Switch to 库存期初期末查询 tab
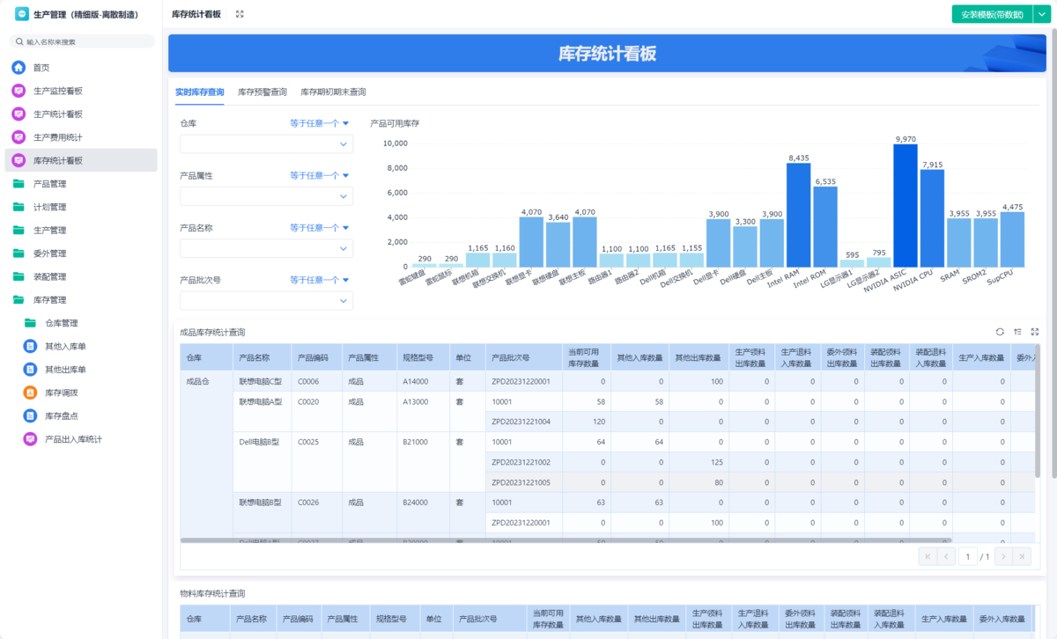 click(x=333, y=92)
